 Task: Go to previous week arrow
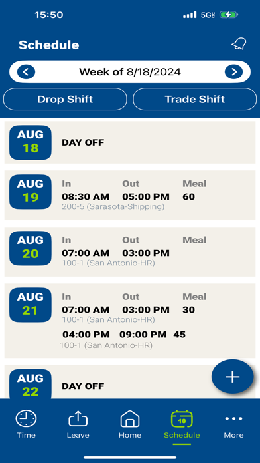click(27, 72)
